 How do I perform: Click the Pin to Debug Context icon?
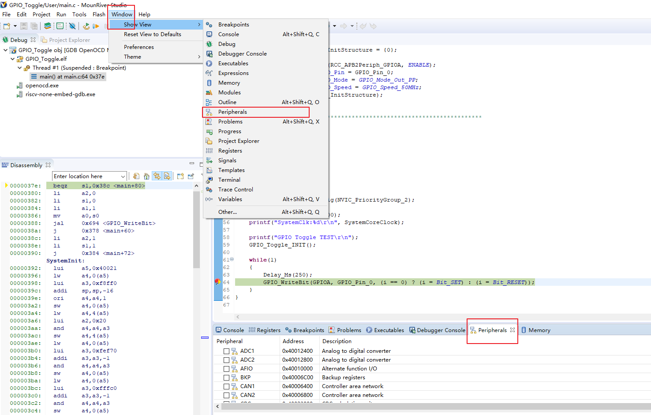[x=191, y=176]
